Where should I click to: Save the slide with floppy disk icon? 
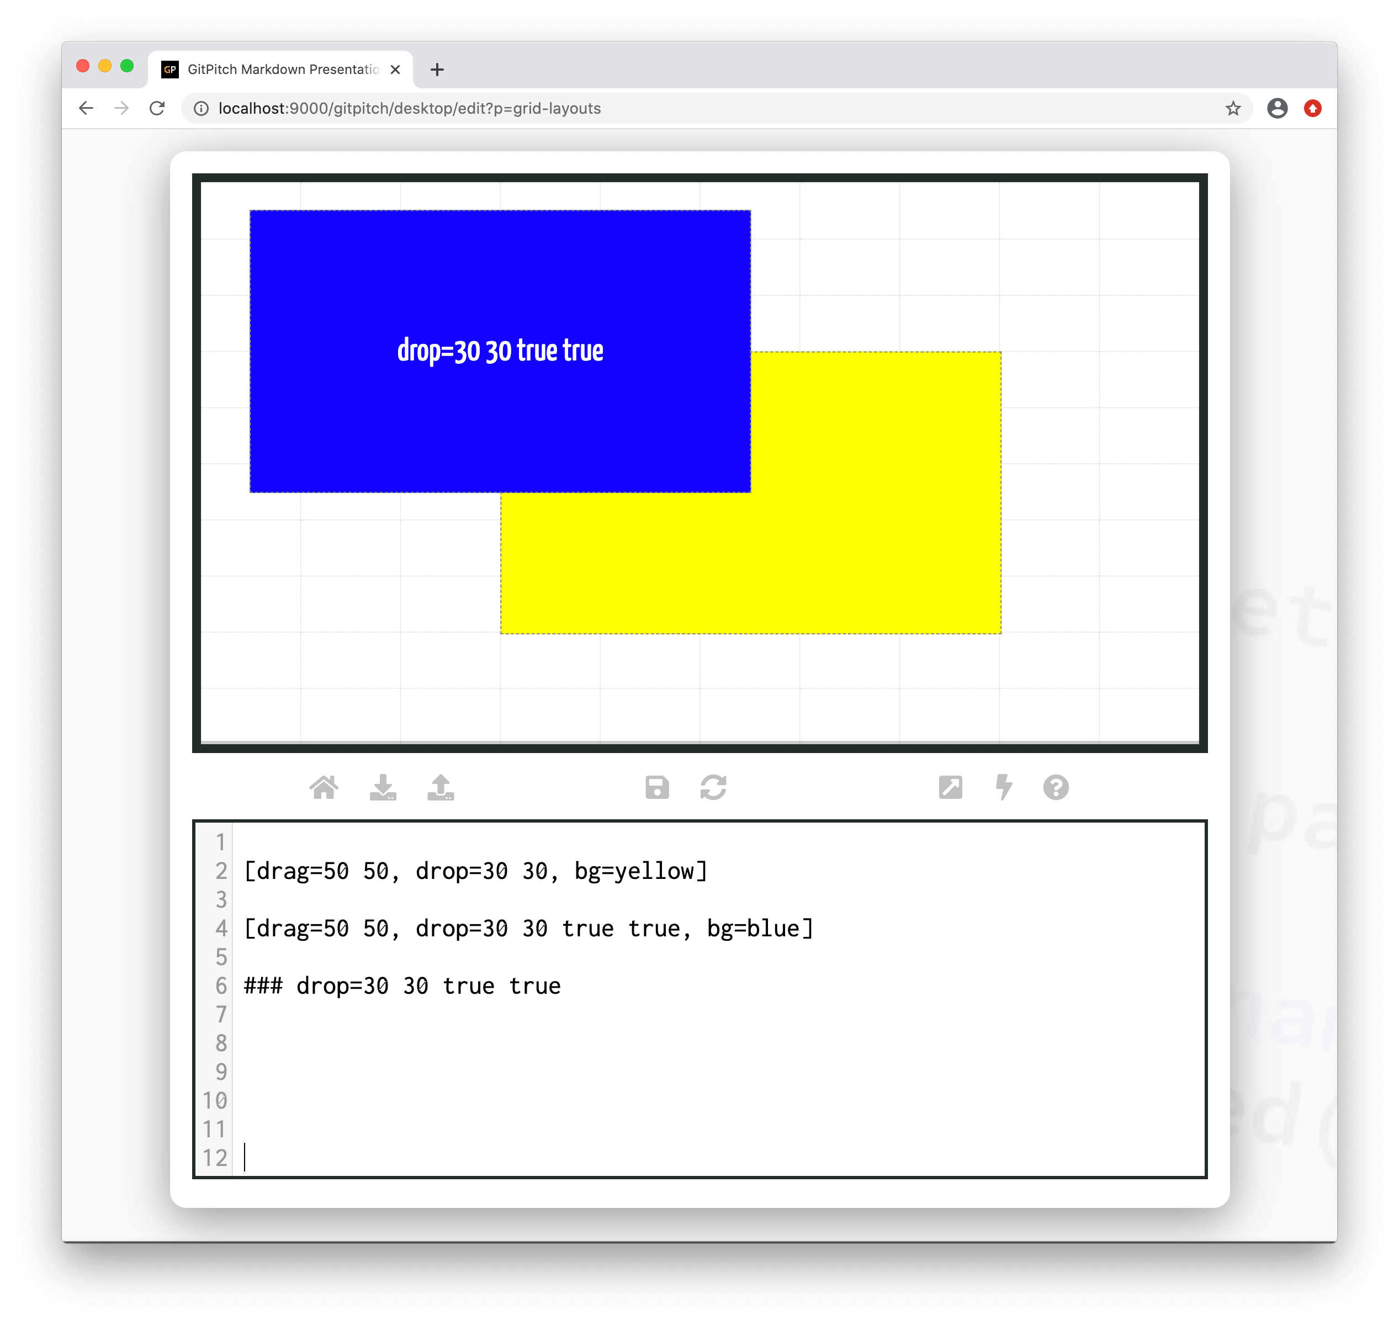point(657,787)
